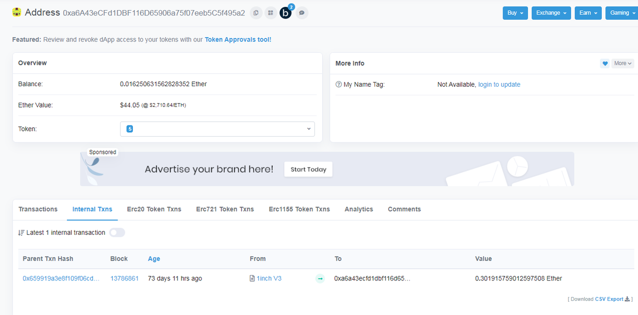
Task: Open the Token Approvals tool link
Action: (238, 39)
